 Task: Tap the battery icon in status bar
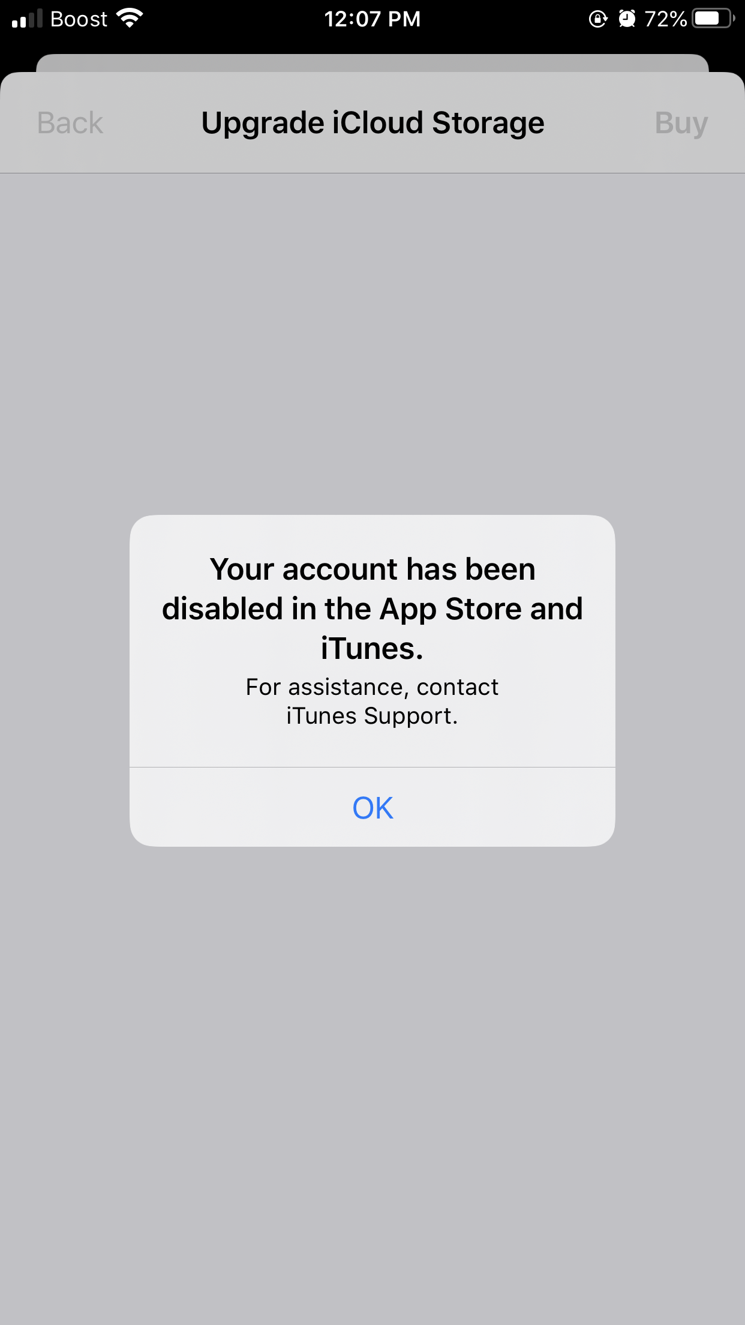click(x=713, y=19)
